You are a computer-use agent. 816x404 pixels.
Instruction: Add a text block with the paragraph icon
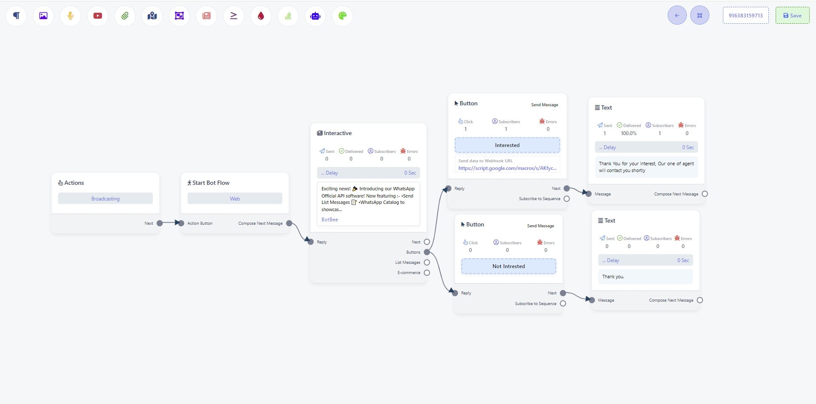16,16
